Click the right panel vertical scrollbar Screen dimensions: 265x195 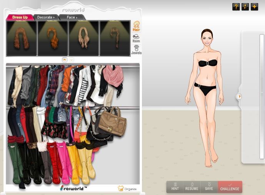tap(262, 96)
